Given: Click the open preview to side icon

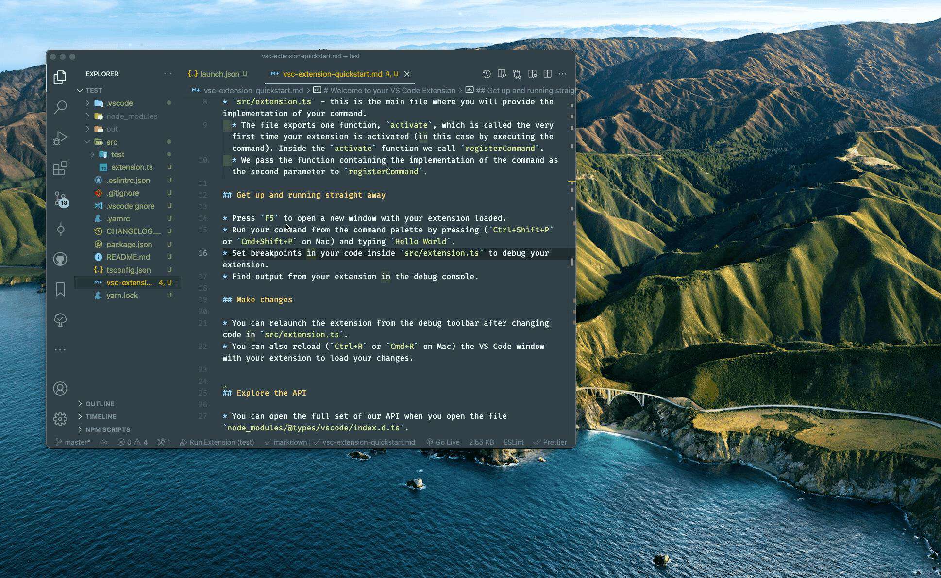Looking at the screenshot, I should [532, 74].
